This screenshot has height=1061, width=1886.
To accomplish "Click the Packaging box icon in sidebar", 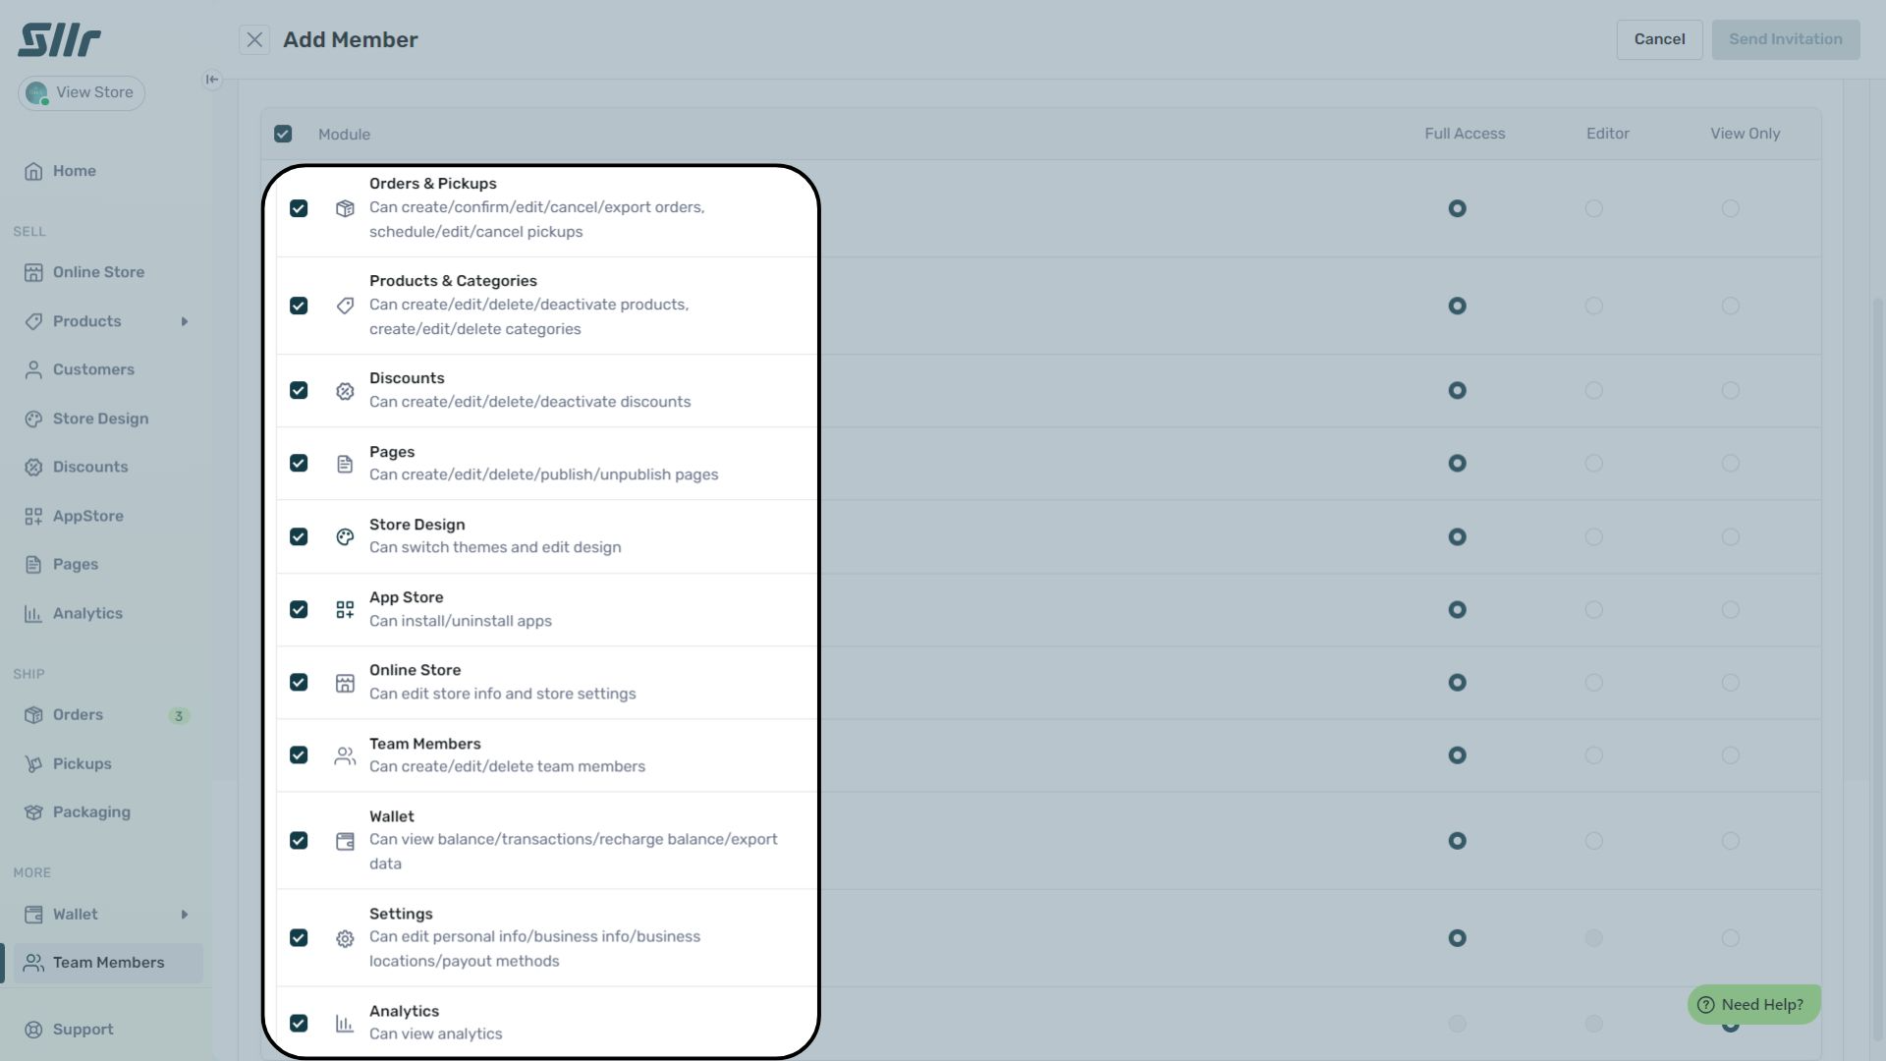I will [33, 812].
